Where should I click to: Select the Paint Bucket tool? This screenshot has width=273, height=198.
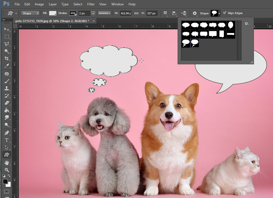click(7, 110)
